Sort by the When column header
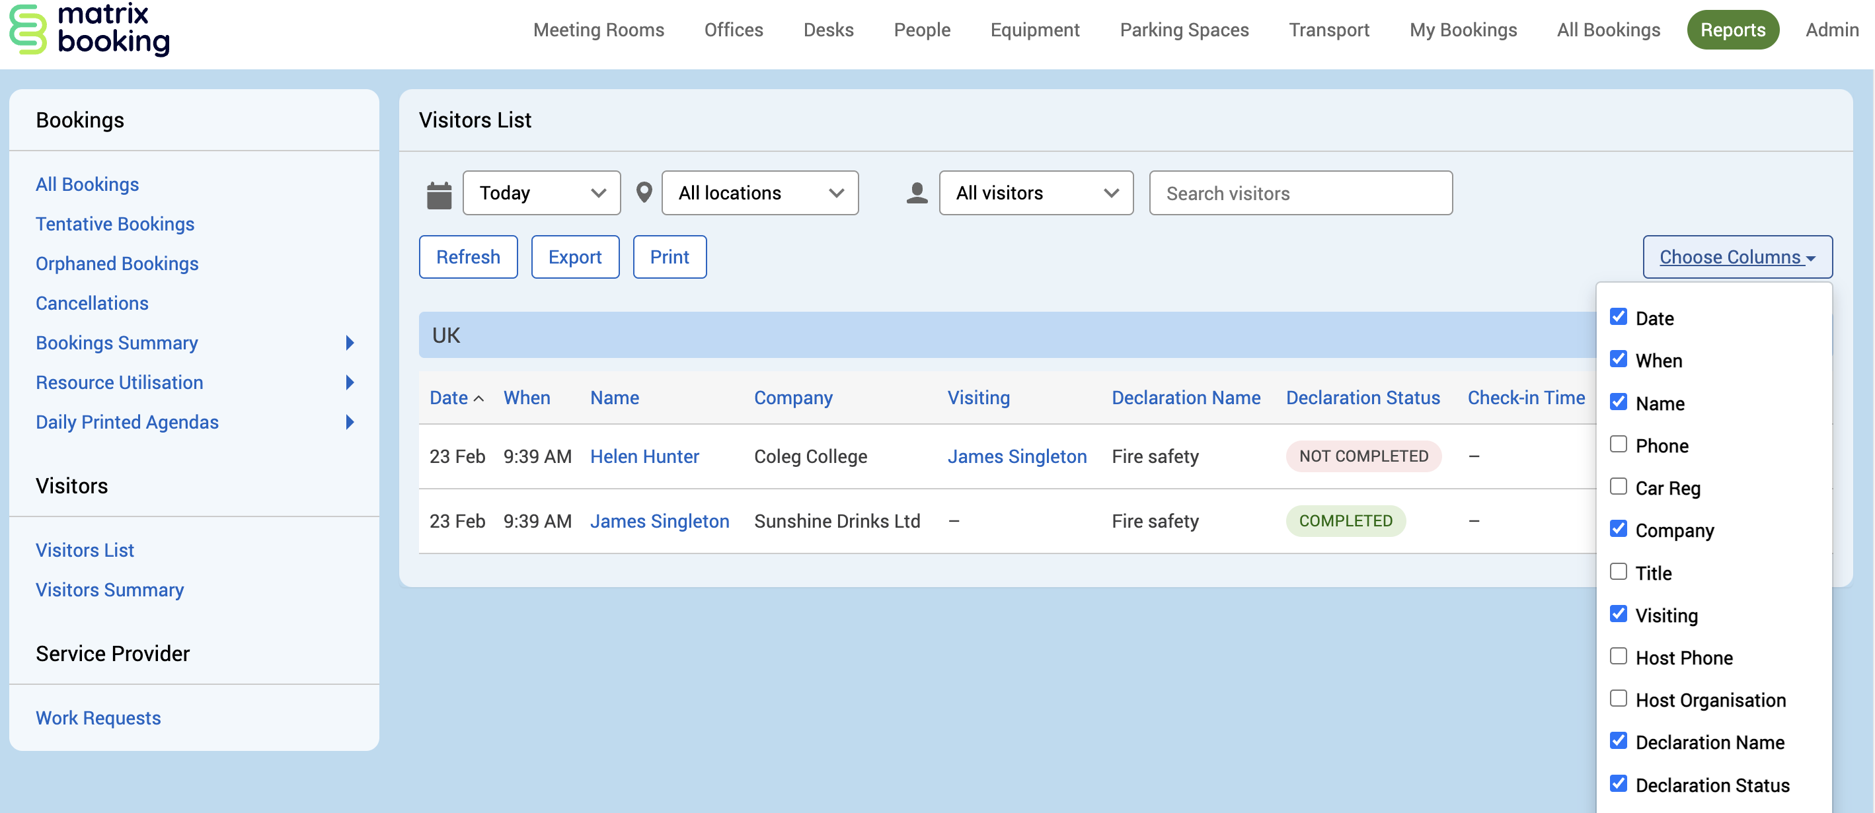Image resolution: width=1875 pixels, height=813 pixels. click(x=527, y=398)
